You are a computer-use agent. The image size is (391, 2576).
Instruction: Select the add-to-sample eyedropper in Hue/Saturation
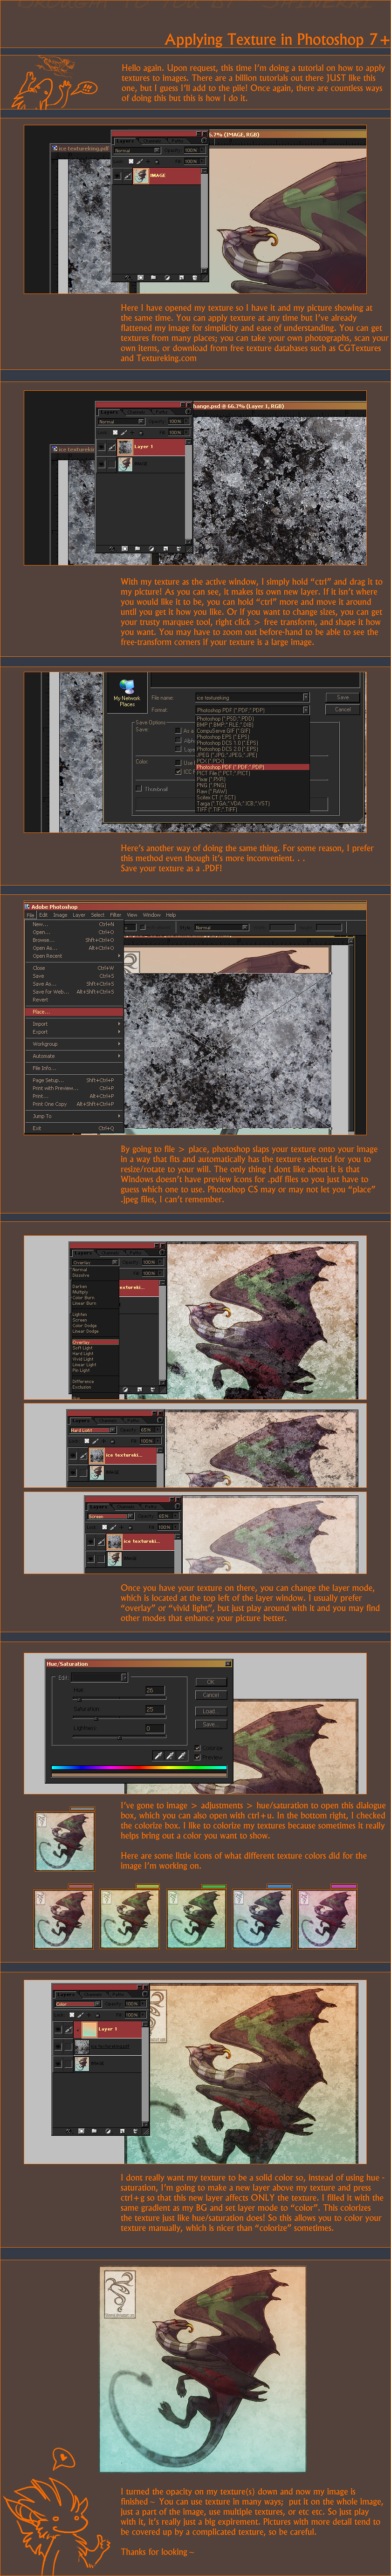pos(171,1756)
